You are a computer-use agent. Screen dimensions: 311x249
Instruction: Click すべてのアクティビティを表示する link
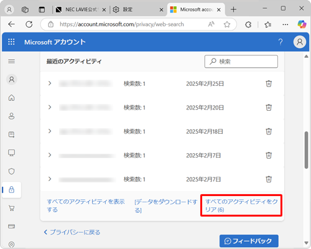pyautogui.click(x=86, y=205)
